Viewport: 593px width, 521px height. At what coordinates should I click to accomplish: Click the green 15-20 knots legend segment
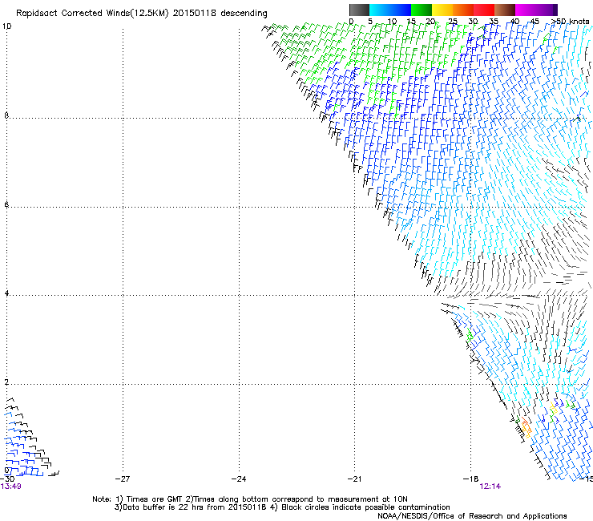click(422, 10)
